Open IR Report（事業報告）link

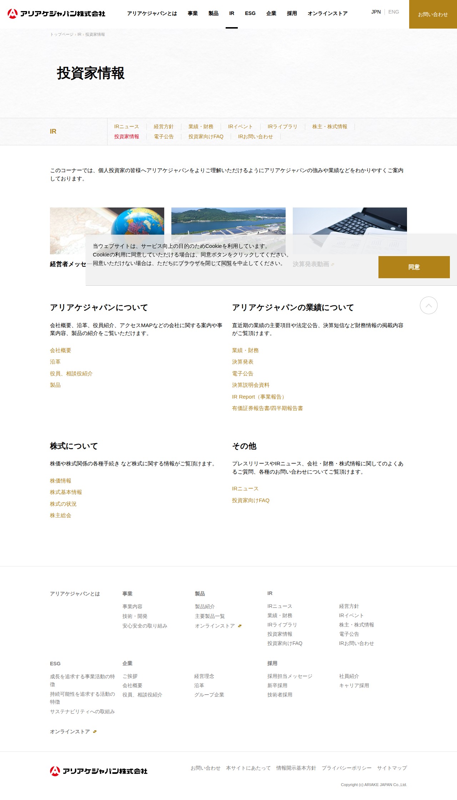tap(259, 397)
